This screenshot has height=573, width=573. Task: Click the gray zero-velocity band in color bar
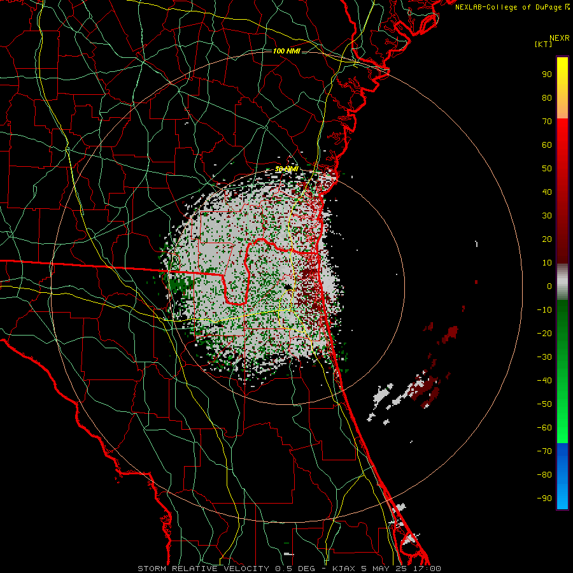click(562, 282)
